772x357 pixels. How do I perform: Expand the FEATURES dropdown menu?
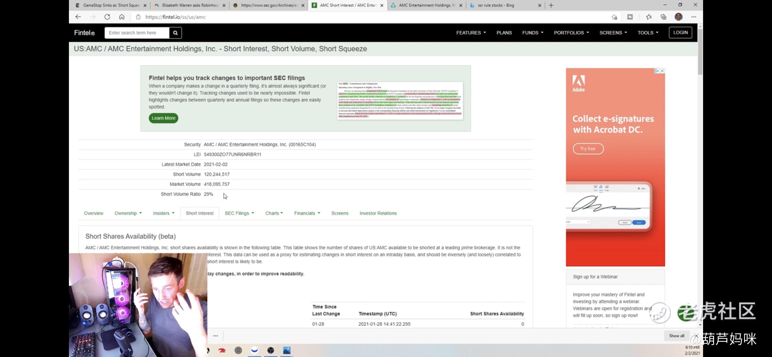click(x=471, y=33)
